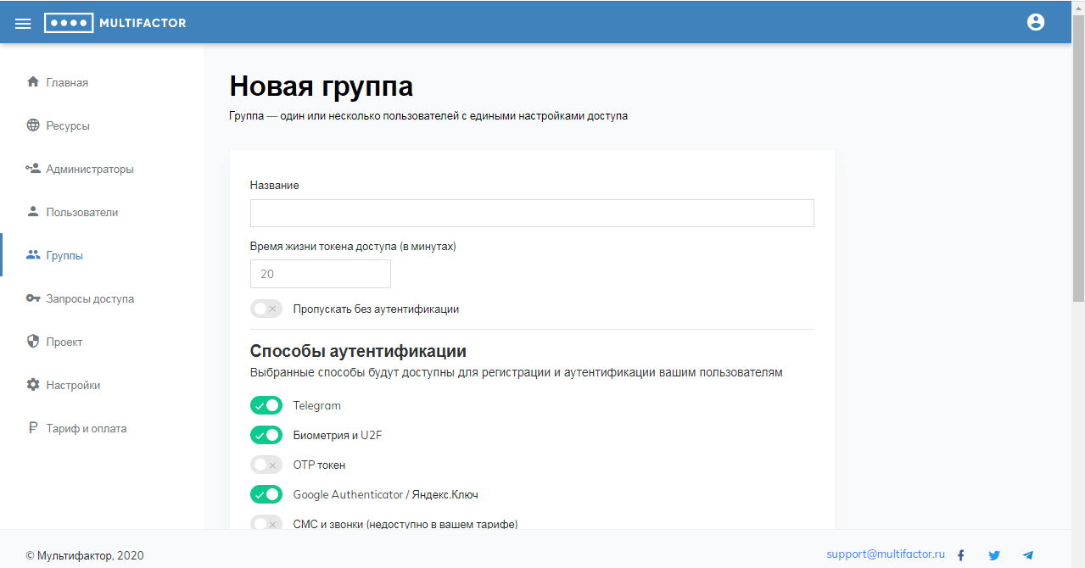Open the Twitter social link
This screenshot has width=1085, height=568.
(x=994, y=555)
